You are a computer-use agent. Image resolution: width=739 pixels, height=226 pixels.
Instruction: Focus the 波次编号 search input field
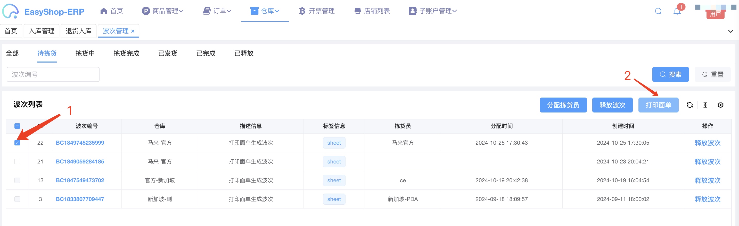(53, 74)
